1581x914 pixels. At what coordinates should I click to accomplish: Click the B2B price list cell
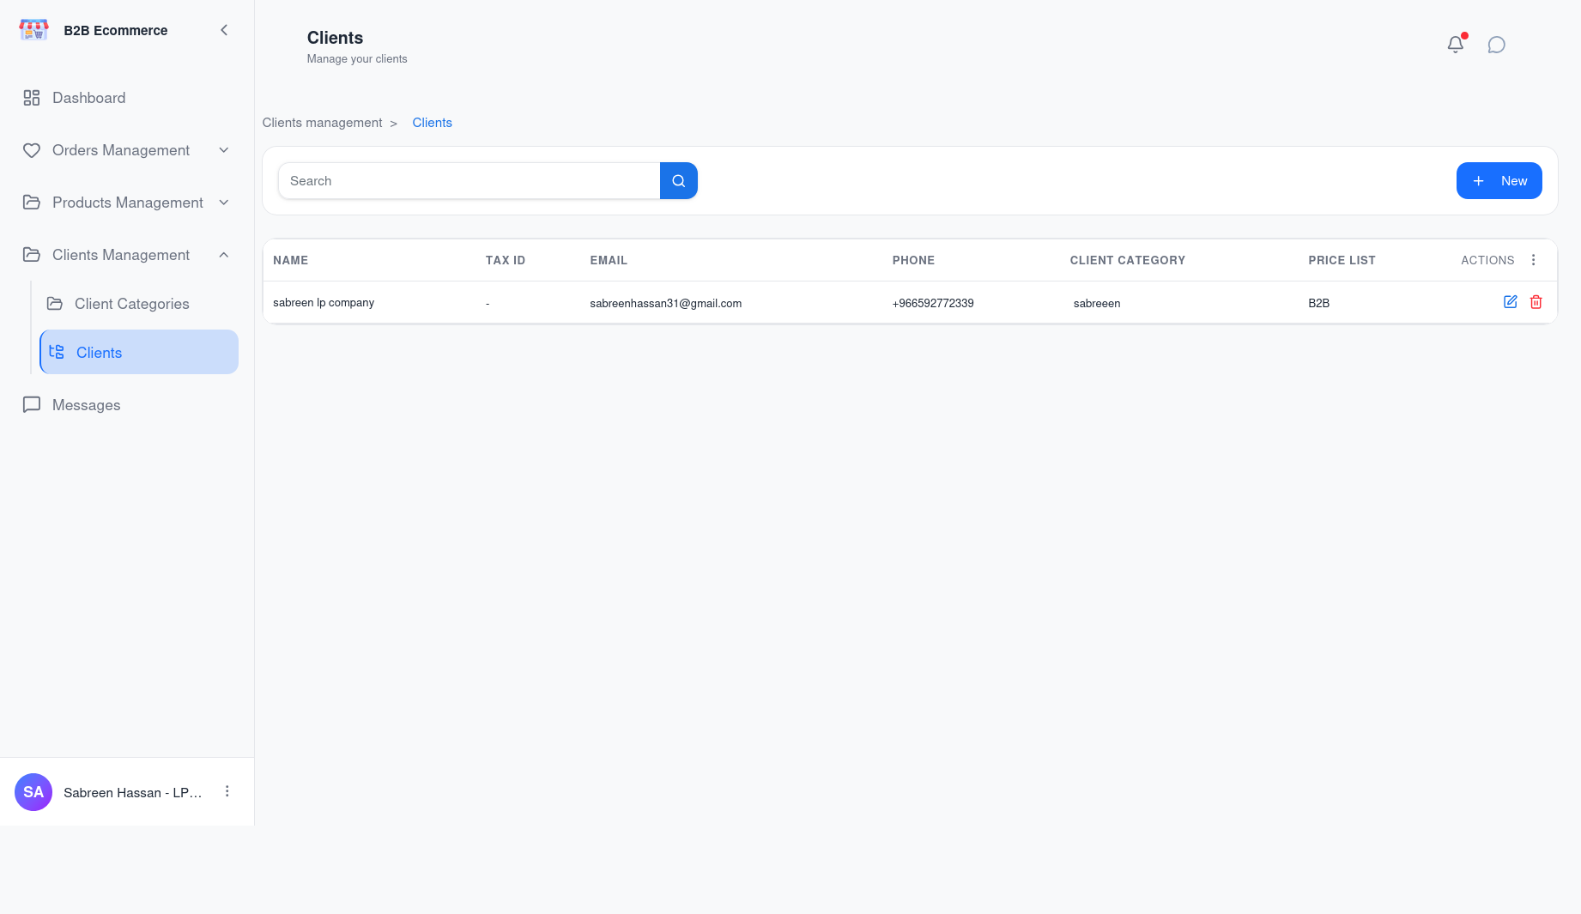(1318, 303)
